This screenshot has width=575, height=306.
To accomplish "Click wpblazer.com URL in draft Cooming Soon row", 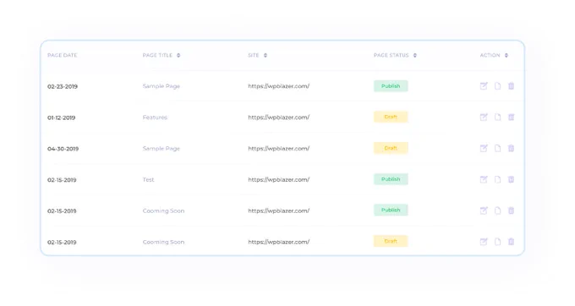I will (x=279, y=242).
